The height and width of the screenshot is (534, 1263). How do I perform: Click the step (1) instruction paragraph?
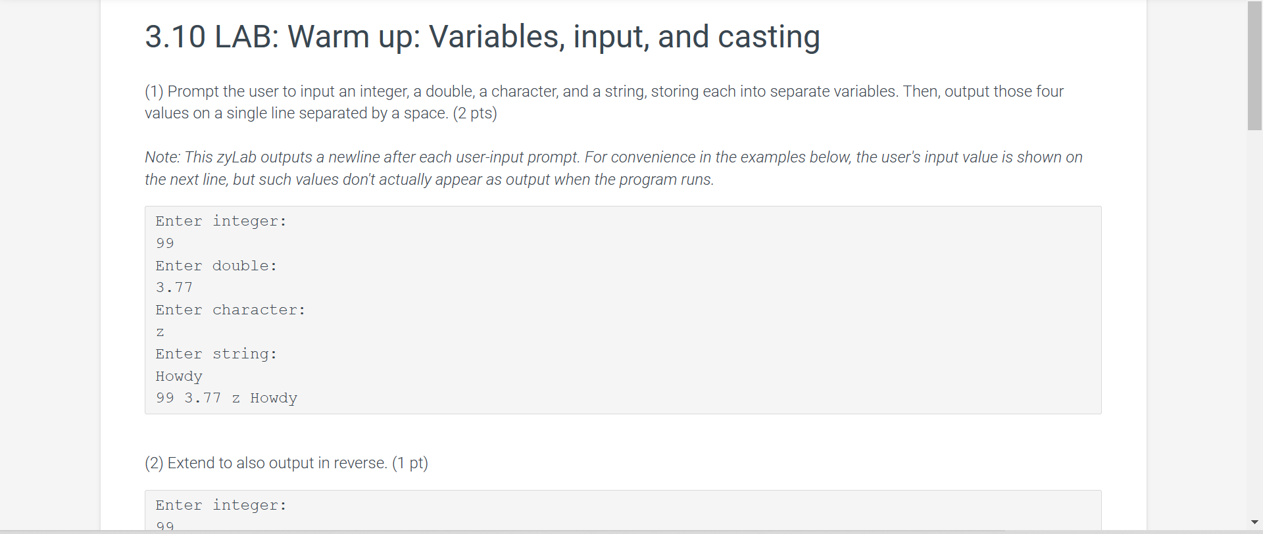pyautogui.click(x=604, y=102)
